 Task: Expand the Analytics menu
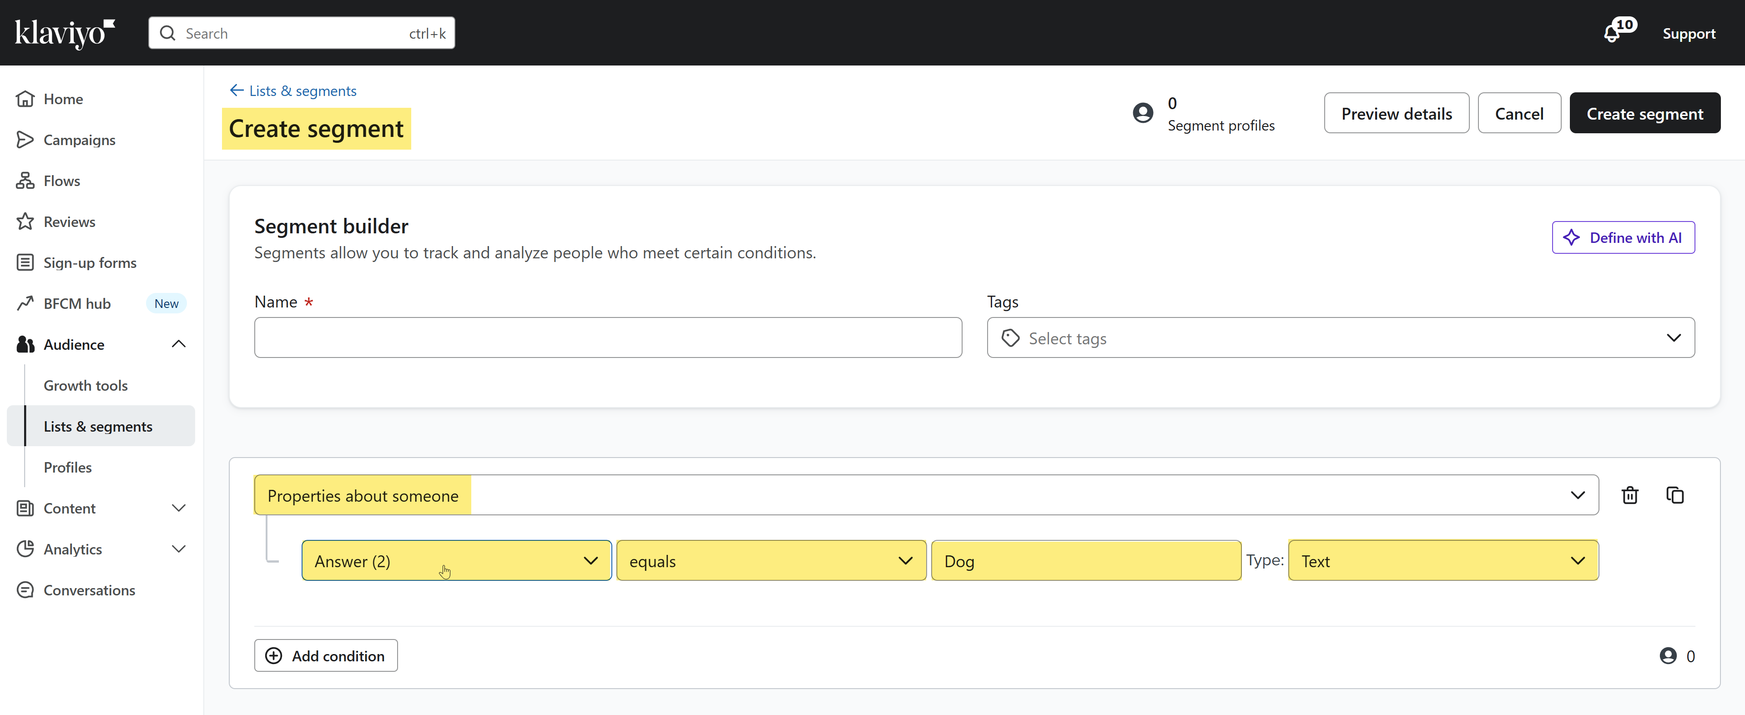click(x=178, y=549)
